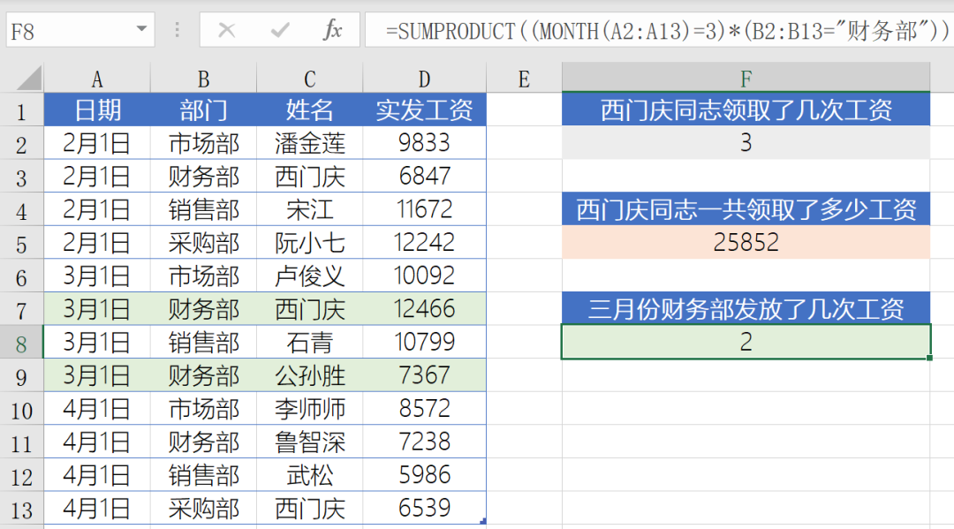Select the cell containing 25852

click(x=746, y=243)
